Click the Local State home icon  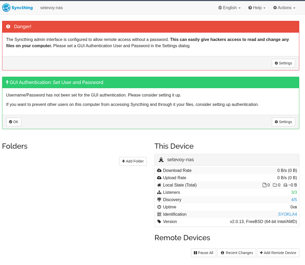pyautogui.click(x=159, y=185)
